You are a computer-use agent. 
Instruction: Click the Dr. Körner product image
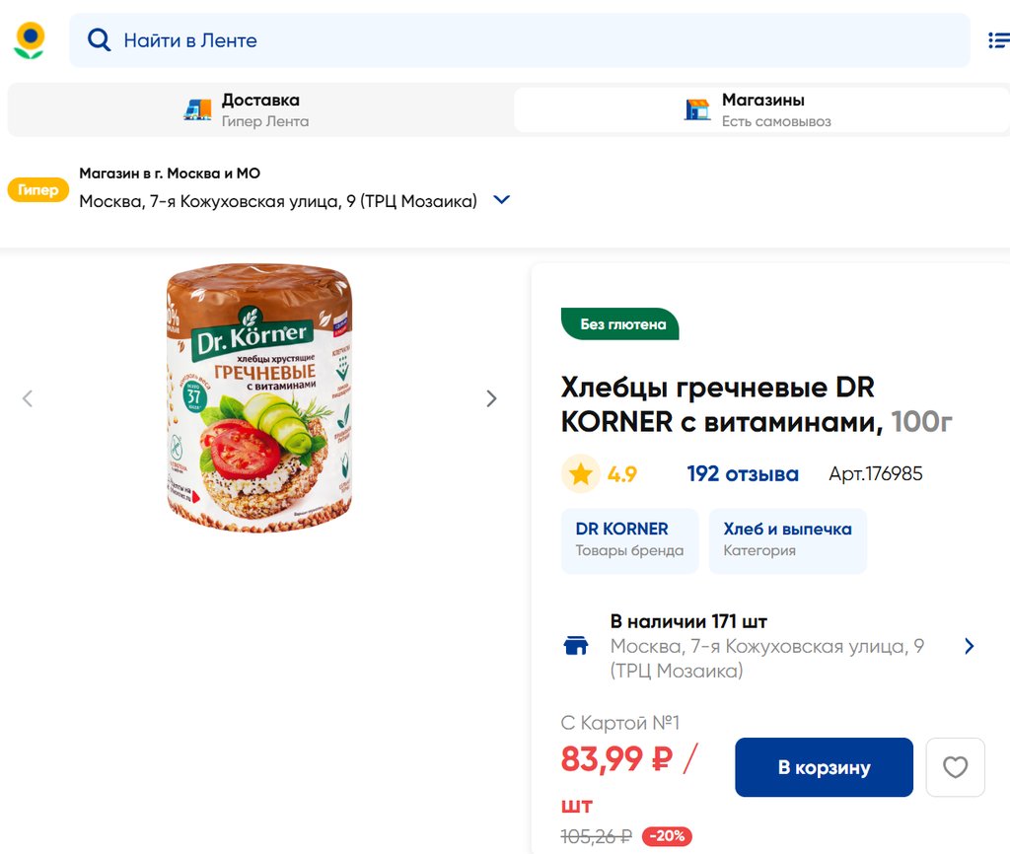click(x=259, y=397)
